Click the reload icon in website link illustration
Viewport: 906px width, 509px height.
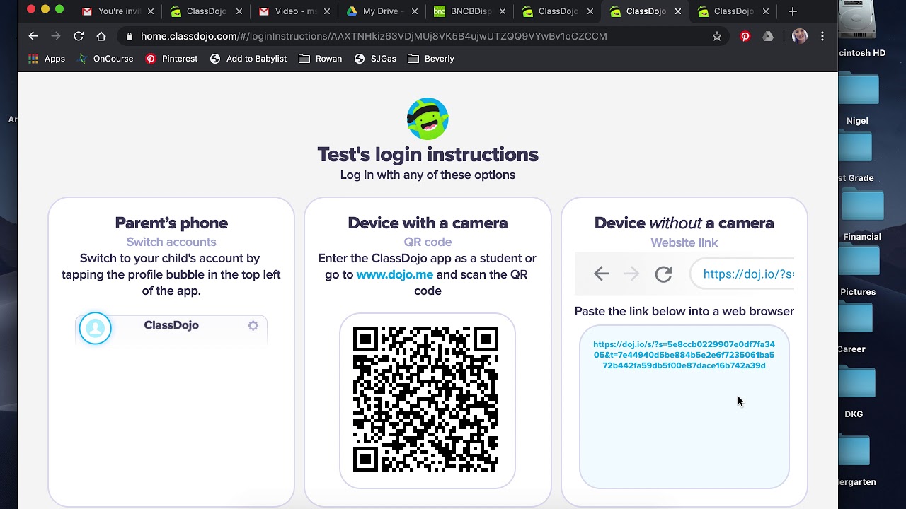pyautogui.click(x=663, y=274)
